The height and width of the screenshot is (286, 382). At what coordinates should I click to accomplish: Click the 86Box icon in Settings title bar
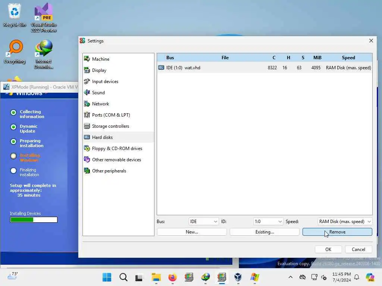point(82,41)
